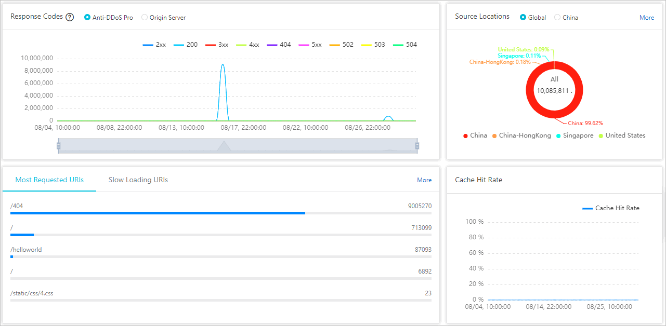Viewport: 666px width, 326px height.
Task: Click the left handle of time range slider
Action: (59, 146)
